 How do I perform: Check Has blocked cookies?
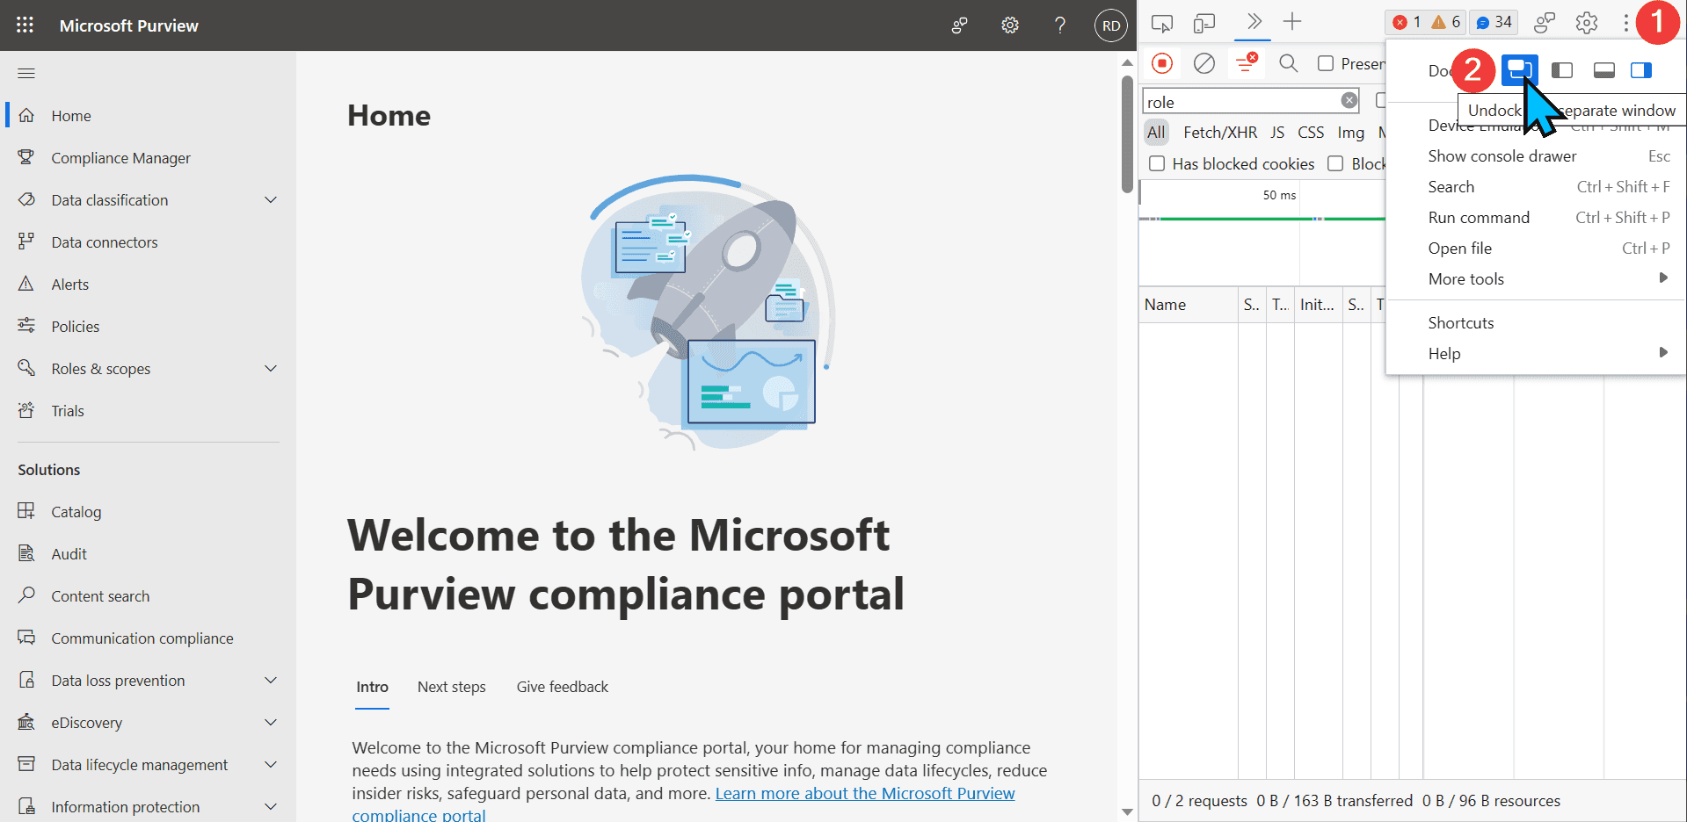pos(1157,163)
